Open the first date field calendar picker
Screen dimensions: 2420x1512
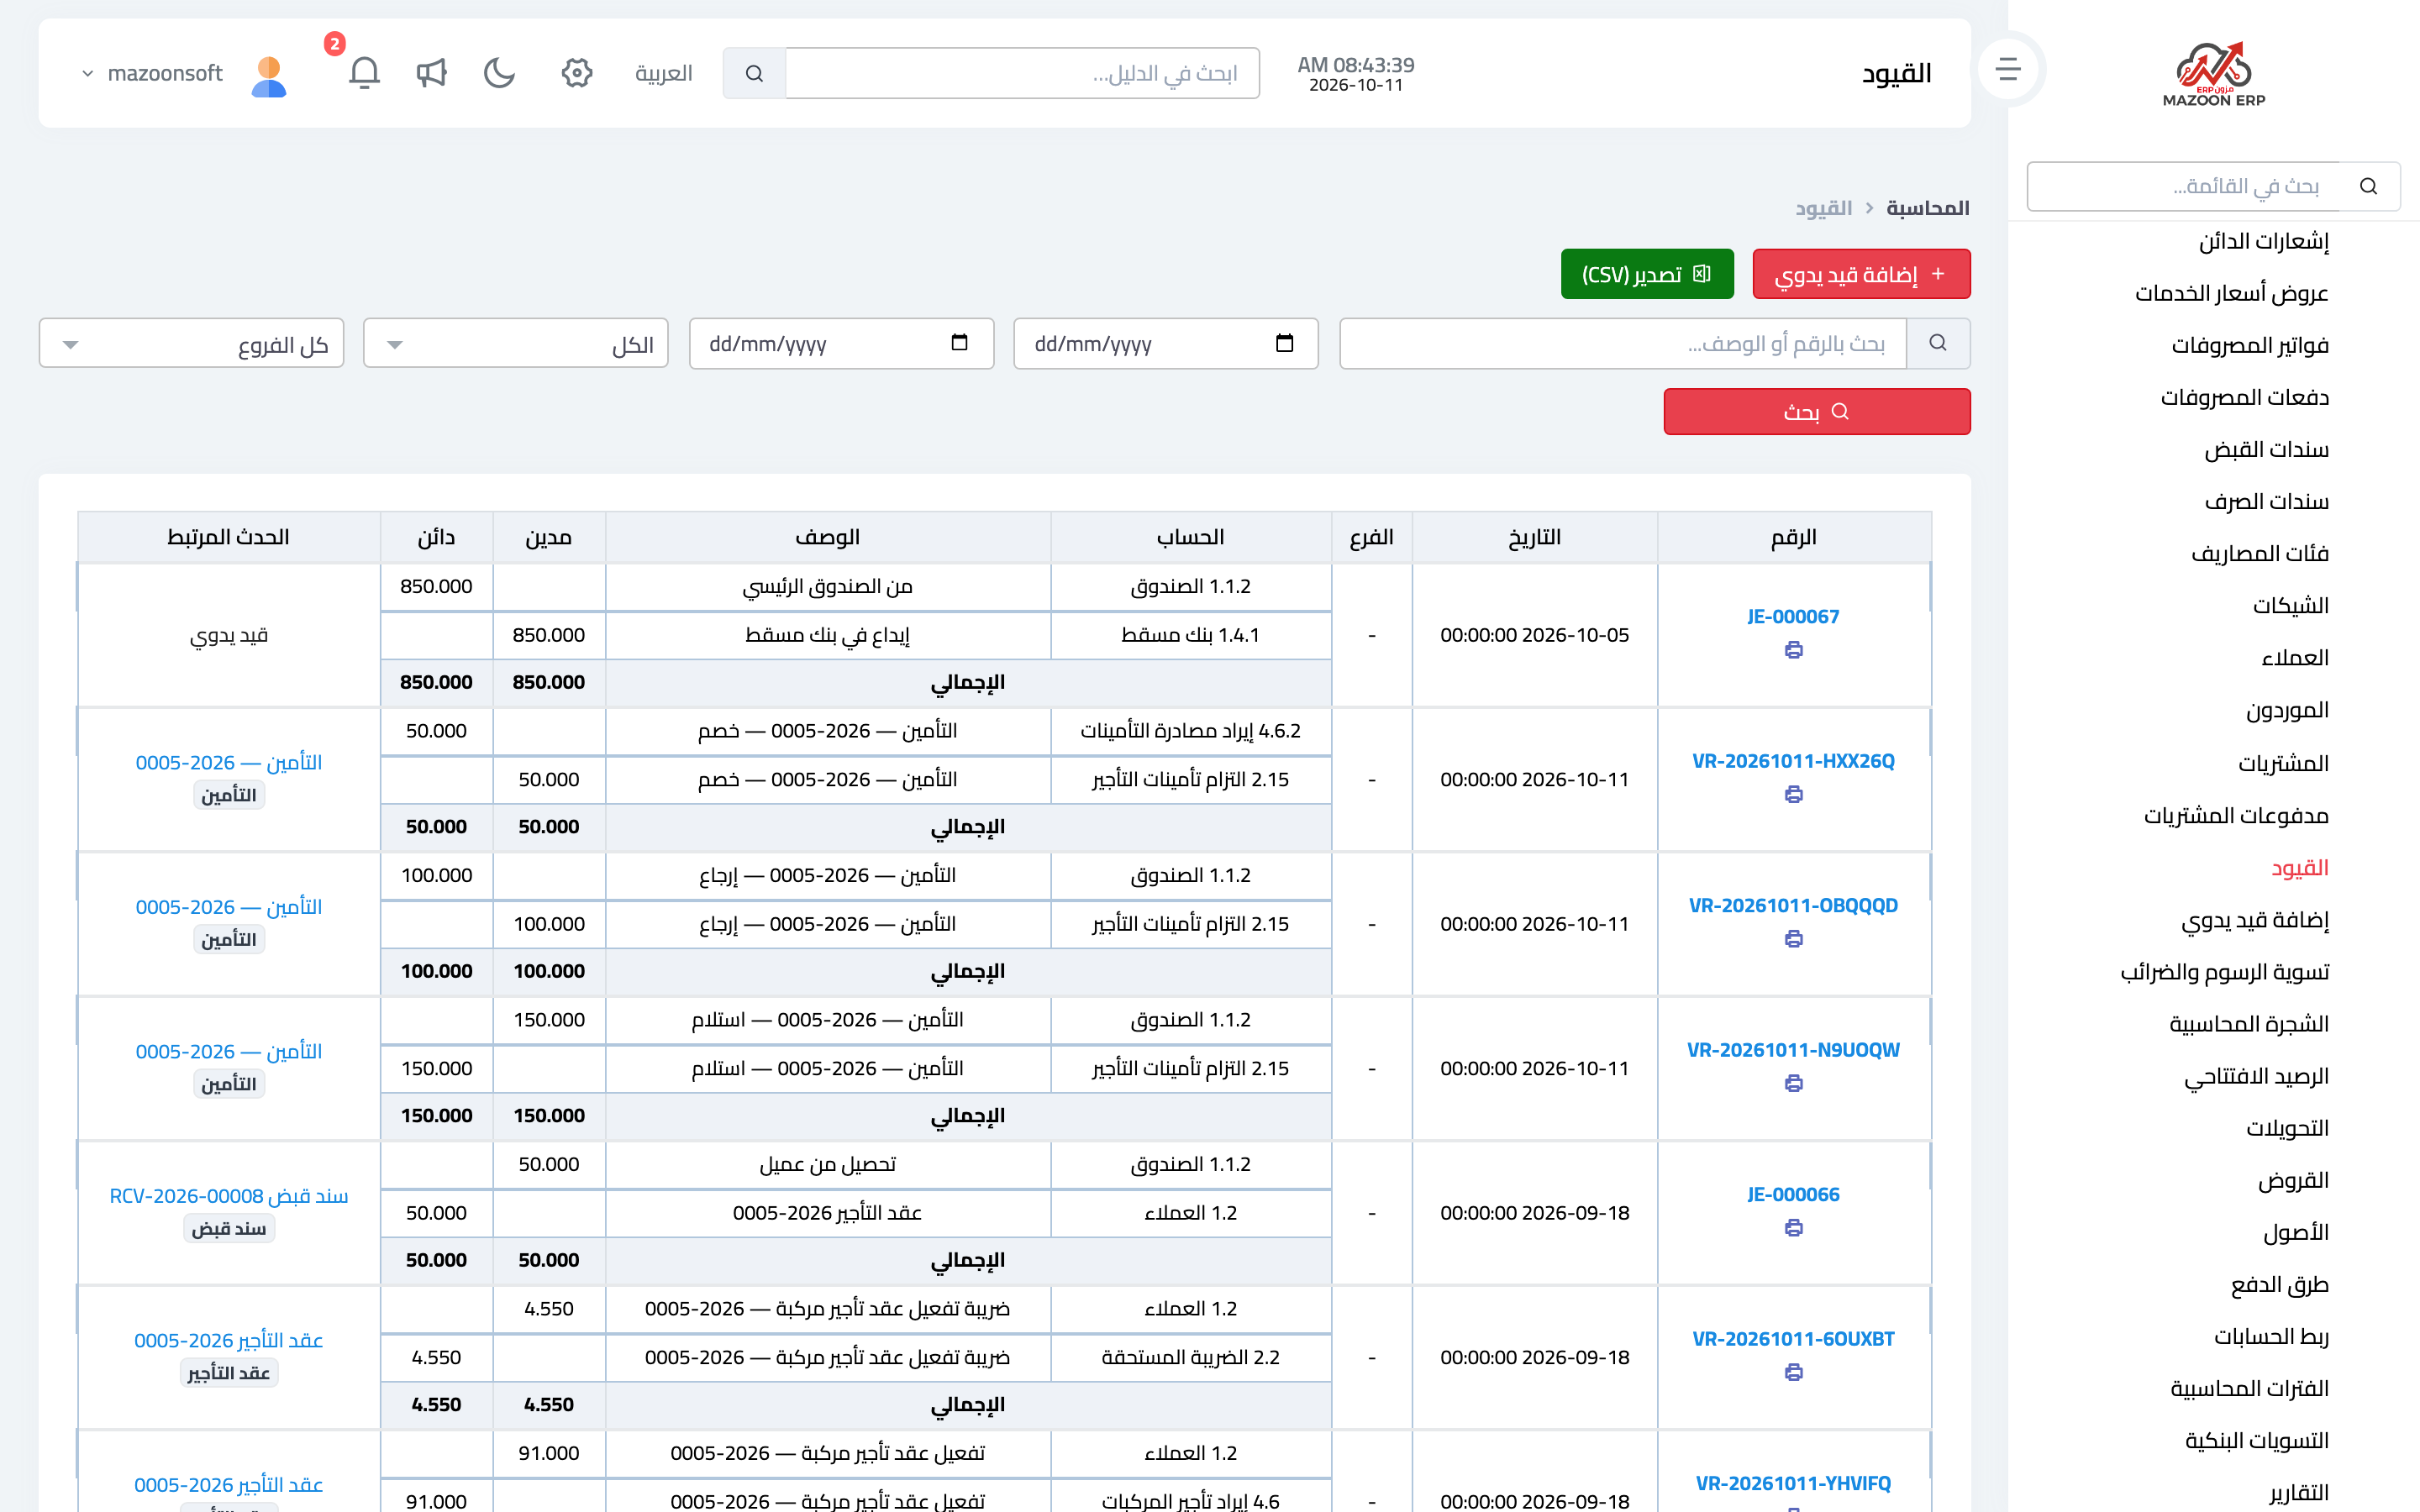(x=1284, y=343)
